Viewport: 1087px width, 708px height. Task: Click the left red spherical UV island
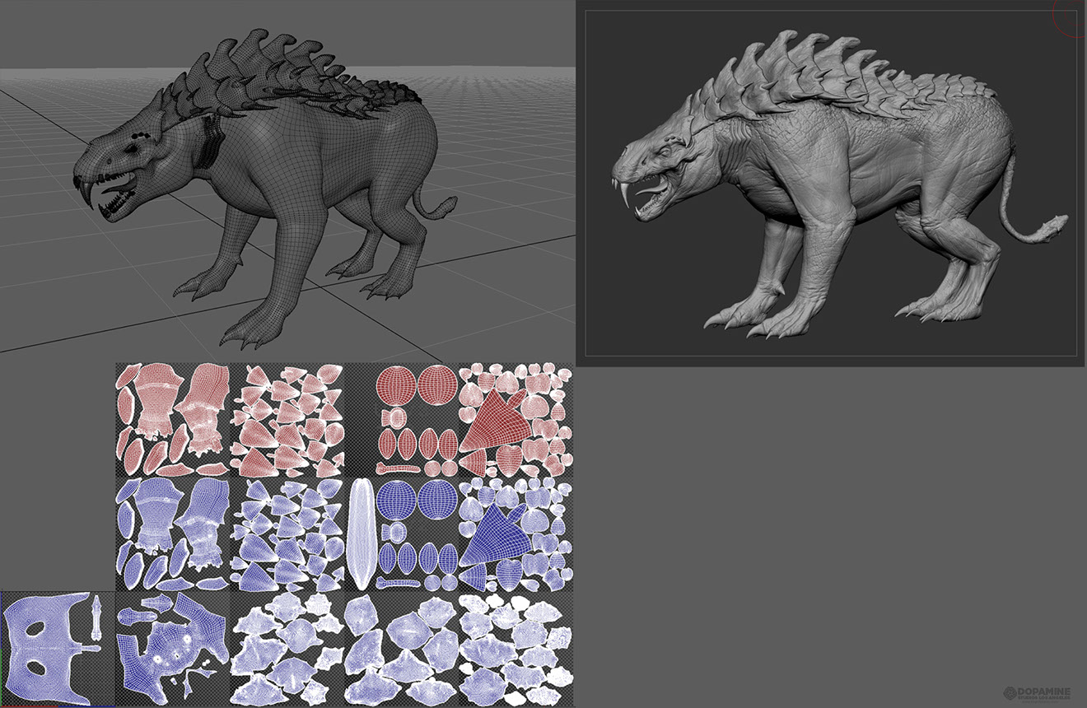(x=395, y=384)
